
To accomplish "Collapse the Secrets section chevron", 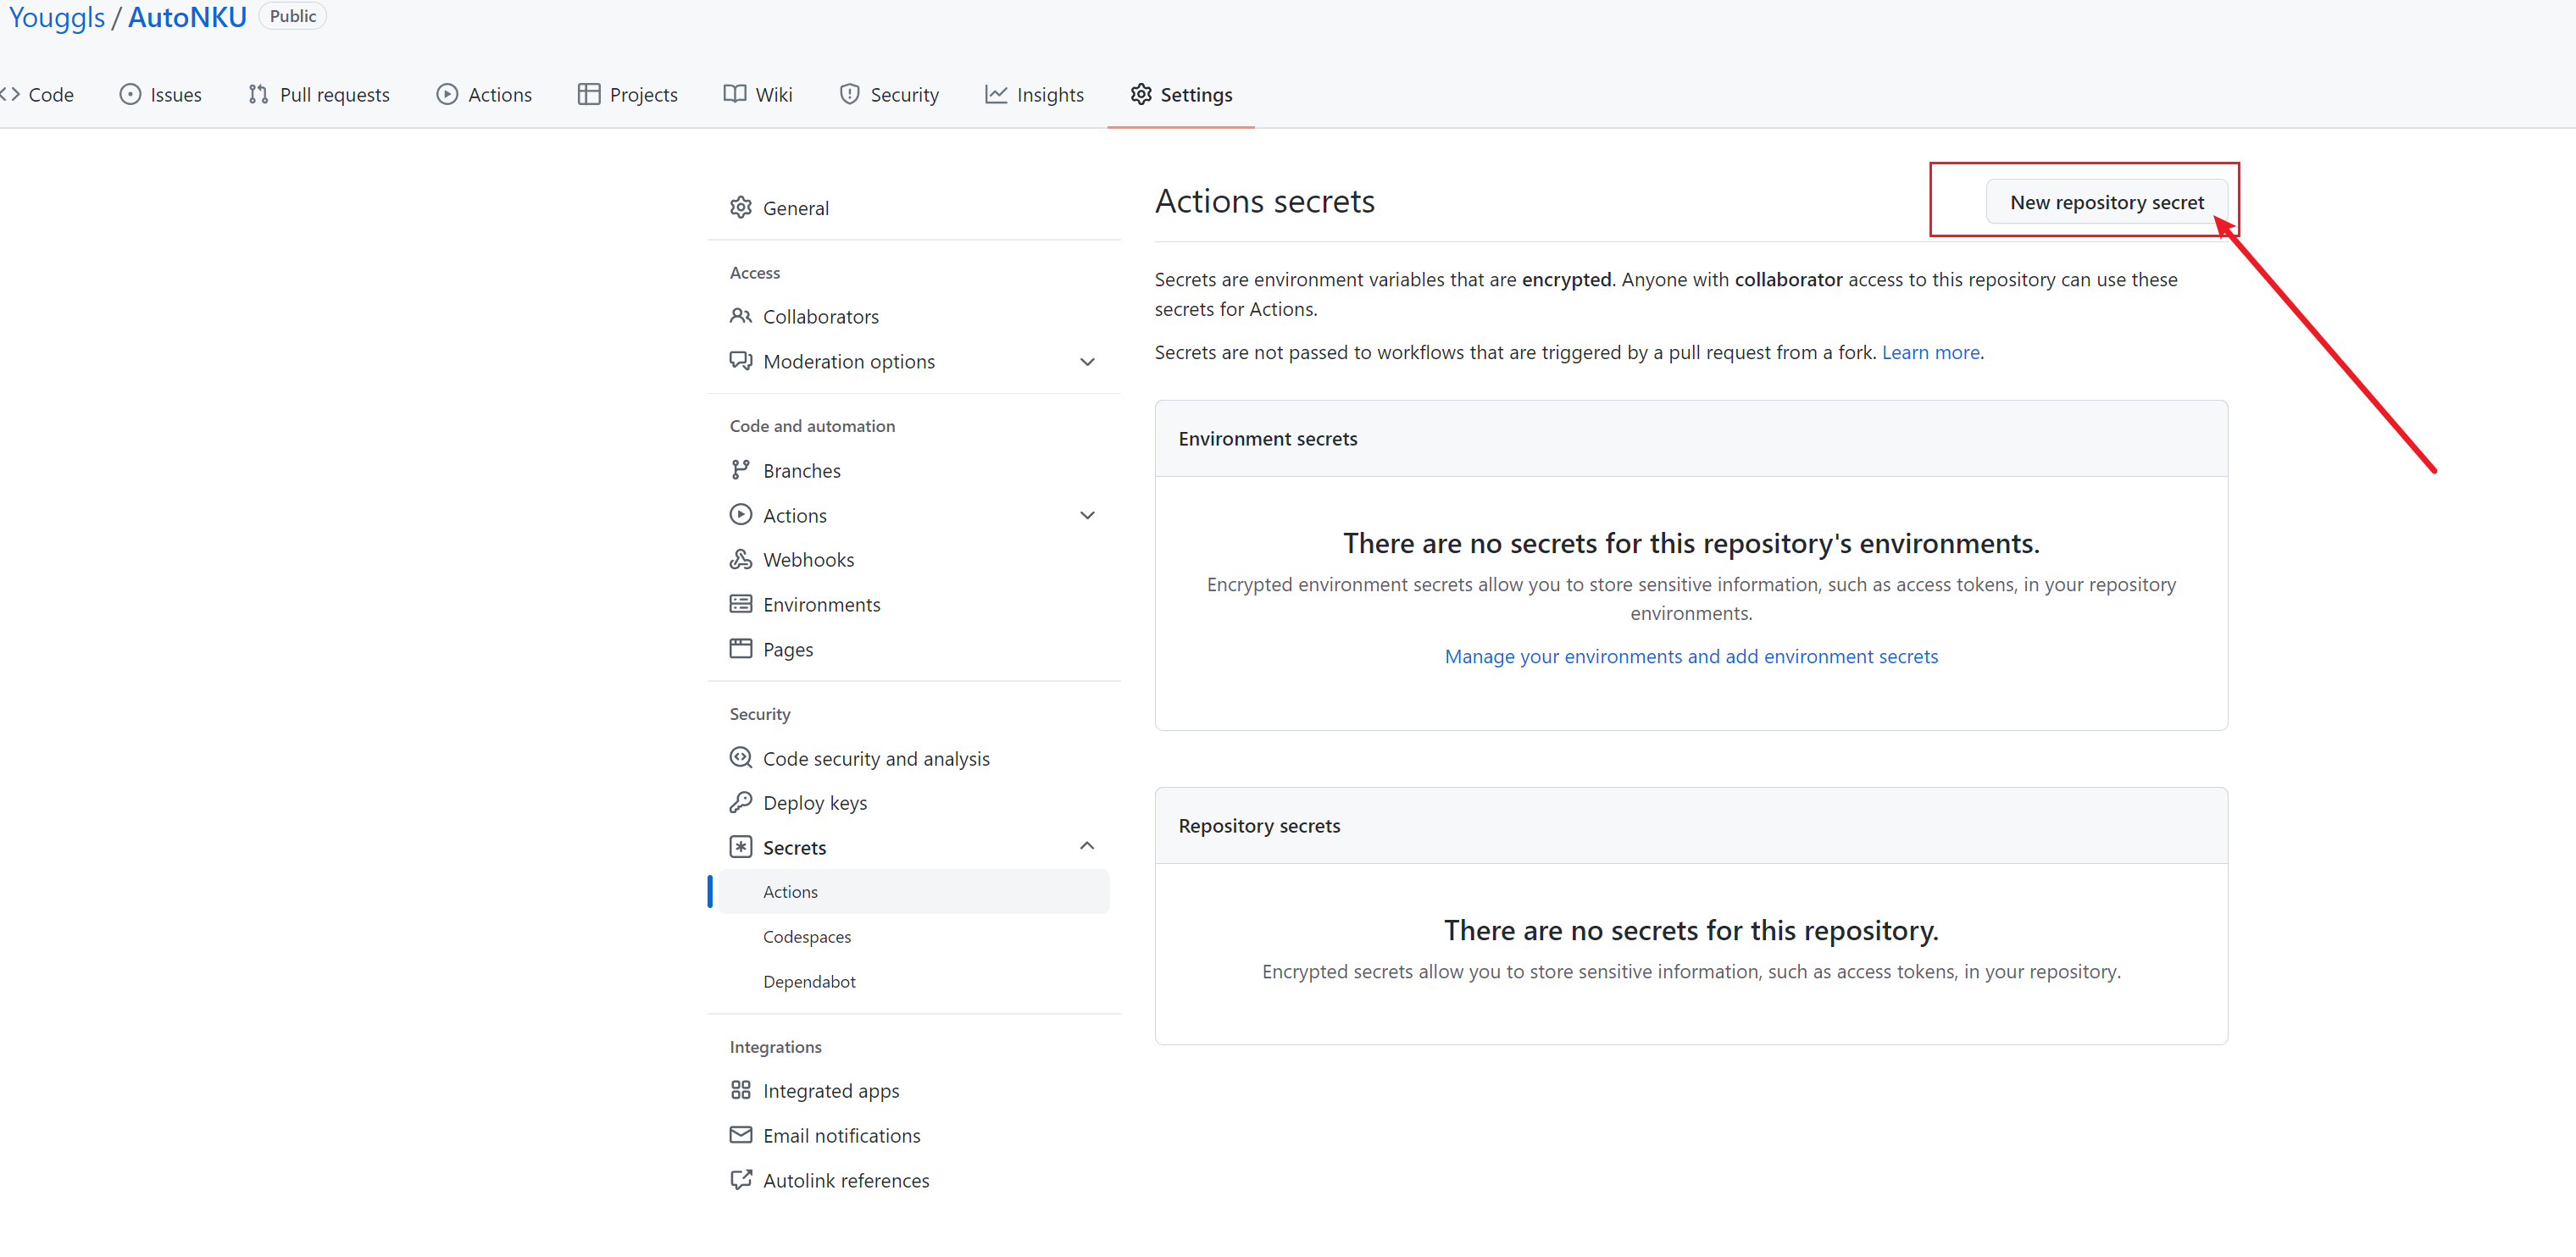I will (1087, 846).
